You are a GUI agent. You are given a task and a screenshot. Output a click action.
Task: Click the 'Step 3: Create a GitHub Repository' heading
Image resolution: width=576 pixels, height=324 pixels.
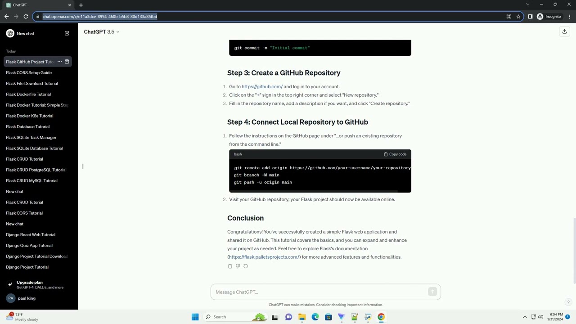point(284,73)
